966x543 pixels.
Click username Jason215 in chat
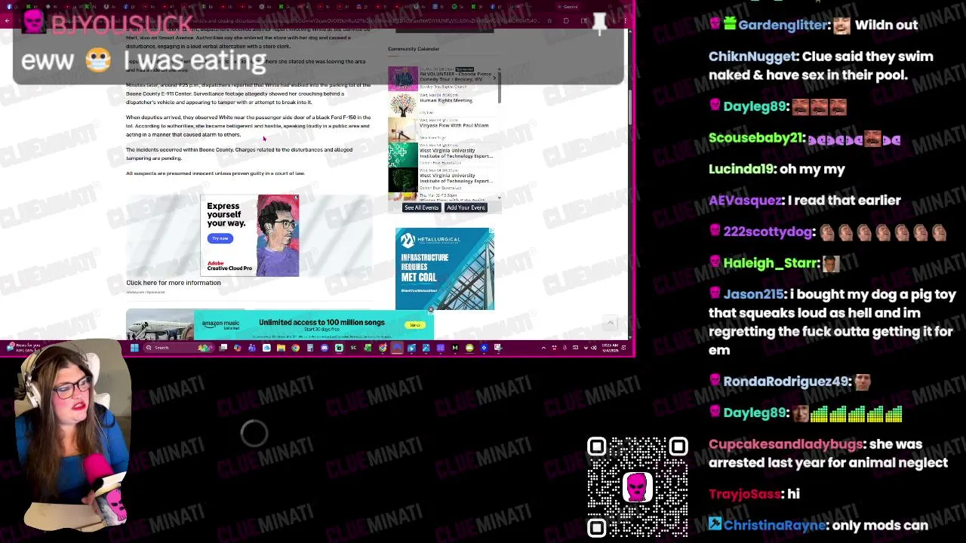tap(754, 294)
